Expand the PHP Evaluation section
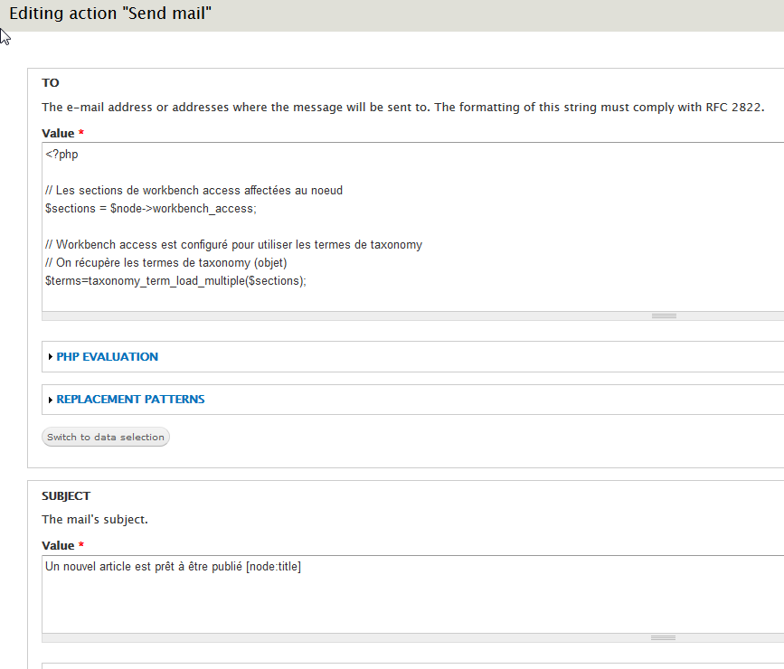Image resolution: width=784 pixels, height=669 pixels. pyautogui.click(x=107, y=356)
